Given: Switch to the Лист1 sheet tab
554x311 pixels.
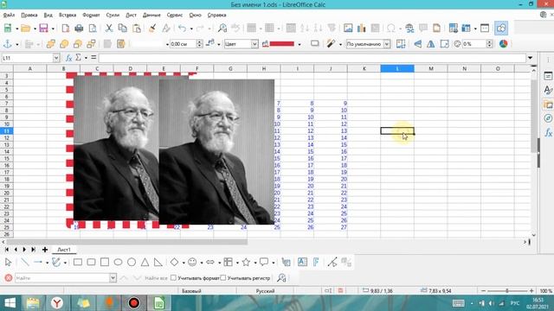Looking at the screenshot, I should click(64, 250).
